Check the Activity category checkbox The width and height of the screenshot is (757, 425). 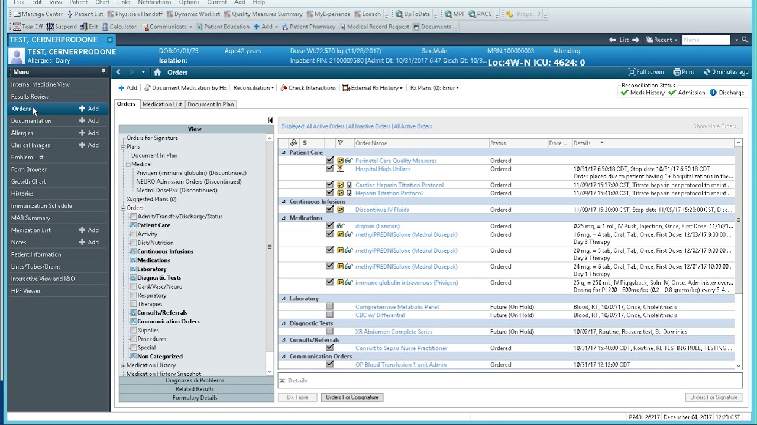point(134,234)
